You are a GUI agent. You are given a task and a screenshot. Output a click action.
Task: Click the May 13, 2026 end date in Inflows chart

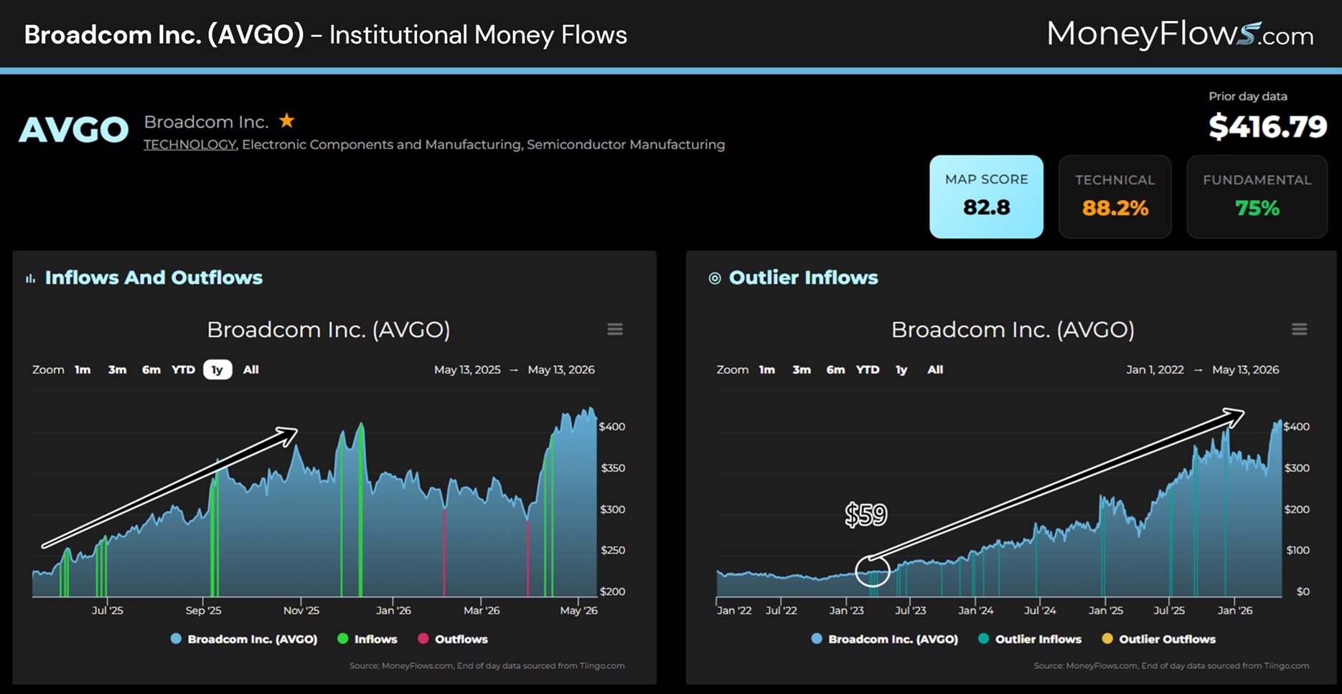(x=561, y=370)
